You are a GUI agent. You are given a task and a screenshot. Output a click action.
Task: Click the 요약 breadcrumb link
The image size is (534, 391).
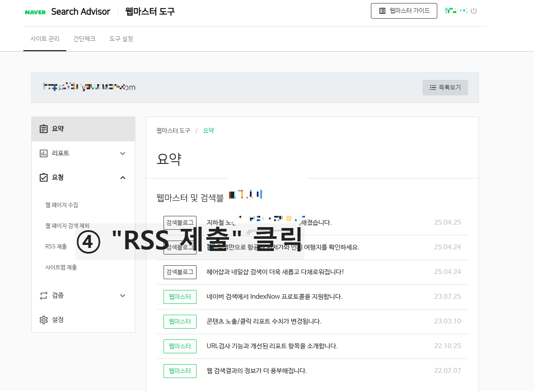tap(209, 130)
